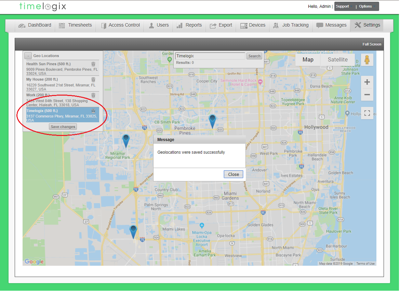The width and height of the screenshot is (400, 291).
Task: Collapse the Geo Locations panel
Action: click(x=28, y=56)
